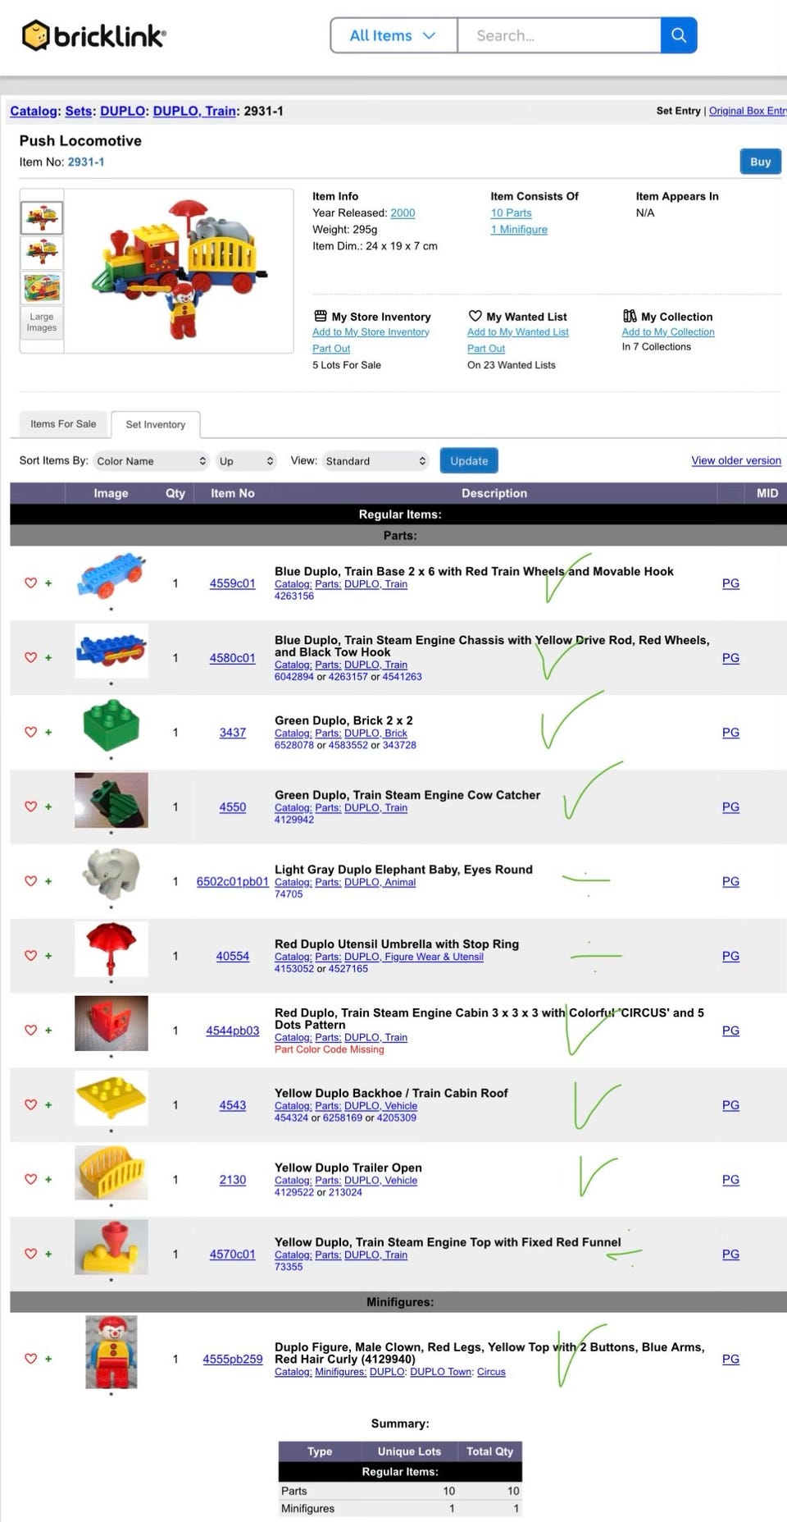Click the Update button
This screenshot has height=1522, width=787.
click(469, 461)
